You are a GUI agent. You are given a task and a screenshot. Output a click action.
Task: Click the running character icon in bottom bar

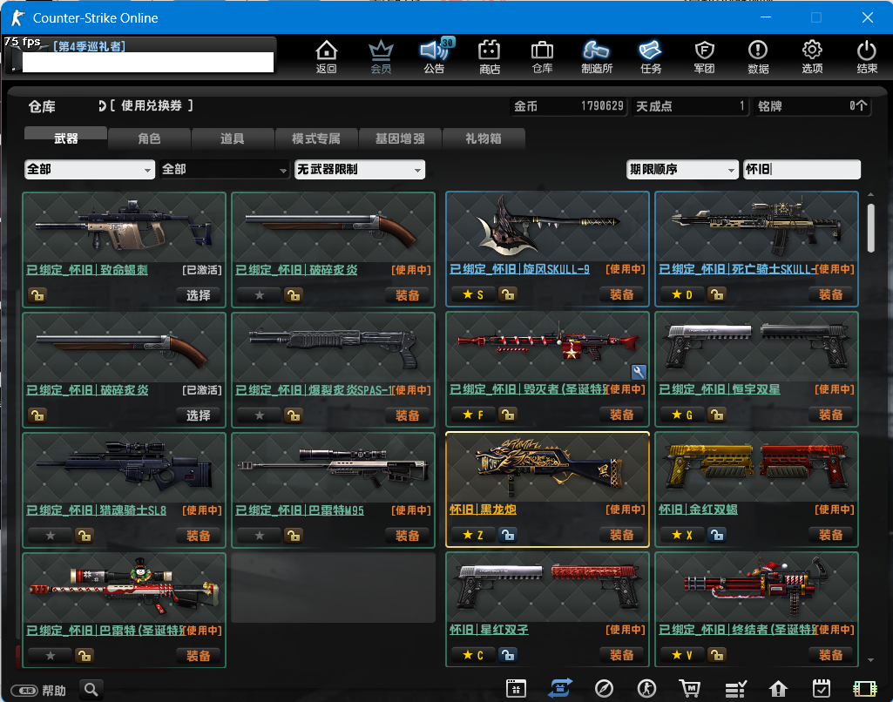point(646,688)
